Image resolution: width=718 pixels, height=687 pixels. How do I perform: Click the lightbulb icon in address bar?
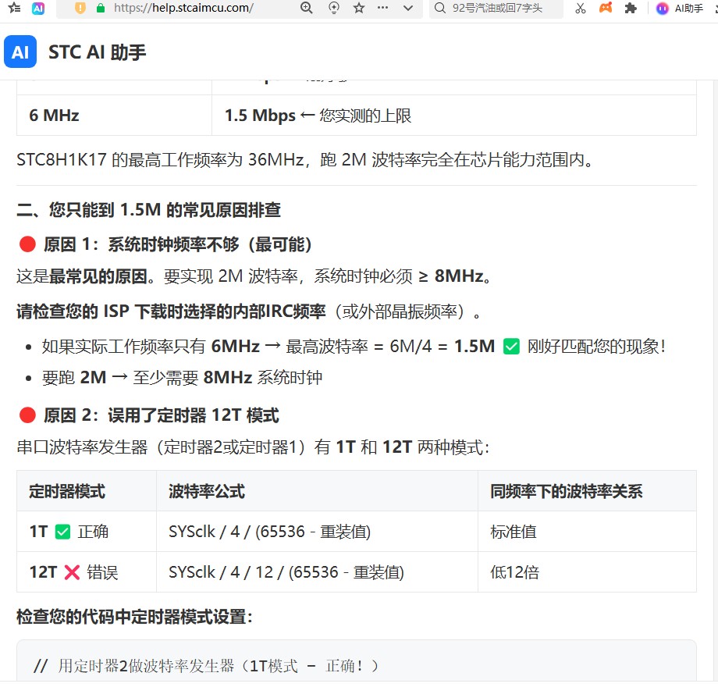[334, 8]
